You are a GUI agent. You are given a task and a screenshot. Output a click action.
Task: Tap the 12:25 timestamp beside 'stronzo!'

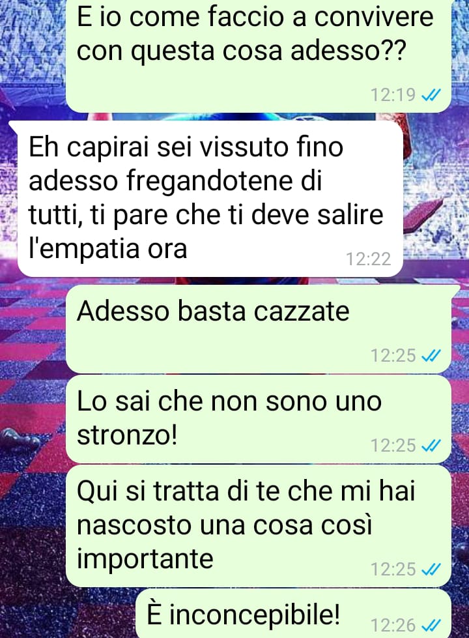[x=393, y=446]
